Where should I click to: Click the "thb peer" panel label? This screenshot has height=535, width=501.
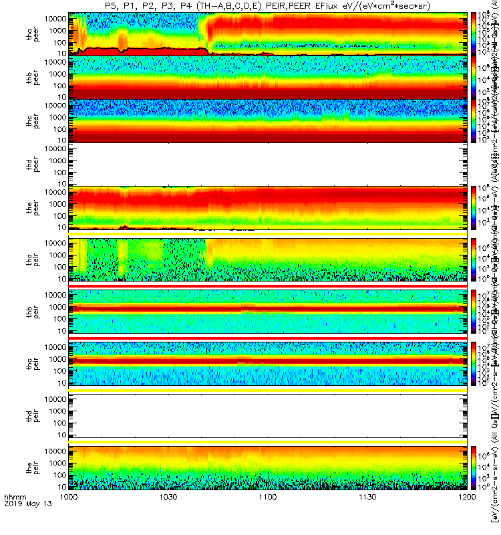tap(33, 78)
